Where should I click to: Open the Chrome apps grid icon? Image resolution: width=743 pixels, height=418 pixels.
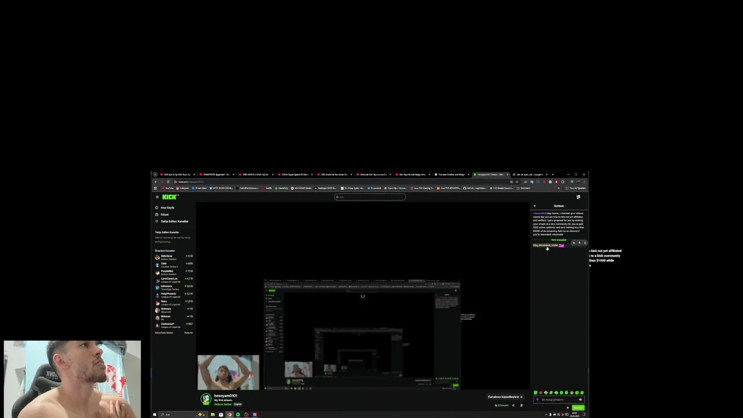tap(155, 188)
